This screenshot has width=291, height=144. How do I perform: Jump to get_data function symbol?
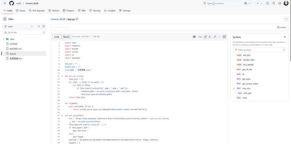pyautogui.click(x=246, y=79)
